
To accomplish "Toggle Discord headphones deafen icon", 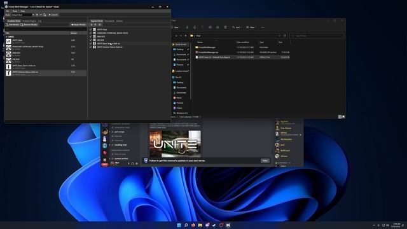I will pos(133,163).
